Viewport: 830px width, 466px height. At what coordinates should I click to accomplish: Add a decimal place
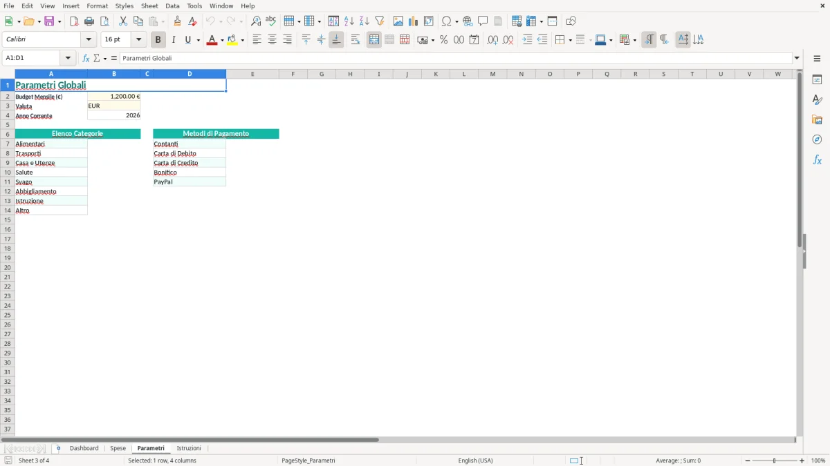492,40
